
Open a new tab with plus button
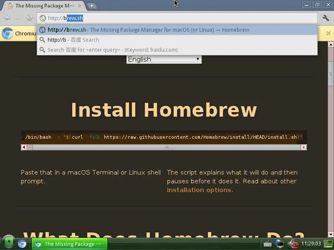click(92, 6)
